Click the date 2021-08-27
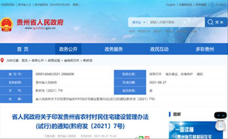This screenshot has height=139, width=228. (x=158, y=82)
